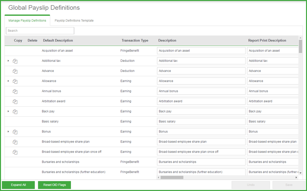
Task: Click the horizontal scrollbar left arrow
Action: (158, 178)
